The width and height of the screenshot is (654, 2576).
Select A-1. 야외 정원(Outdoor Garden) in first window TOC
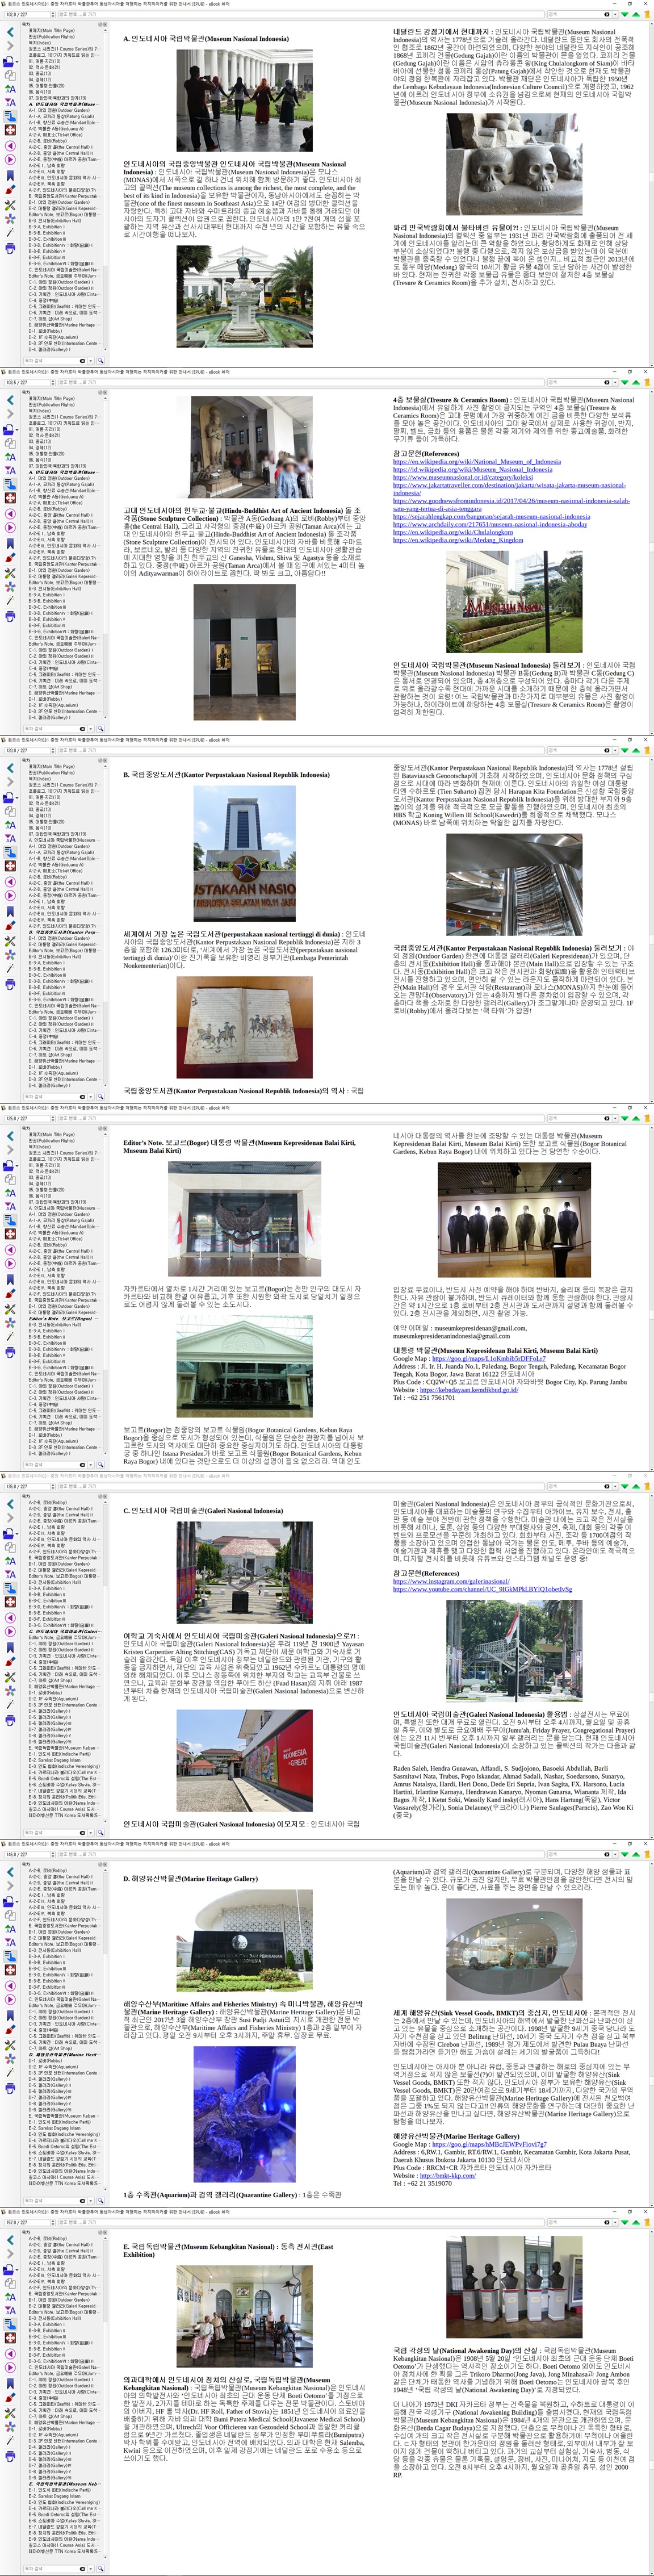click(x=59, y=110)
